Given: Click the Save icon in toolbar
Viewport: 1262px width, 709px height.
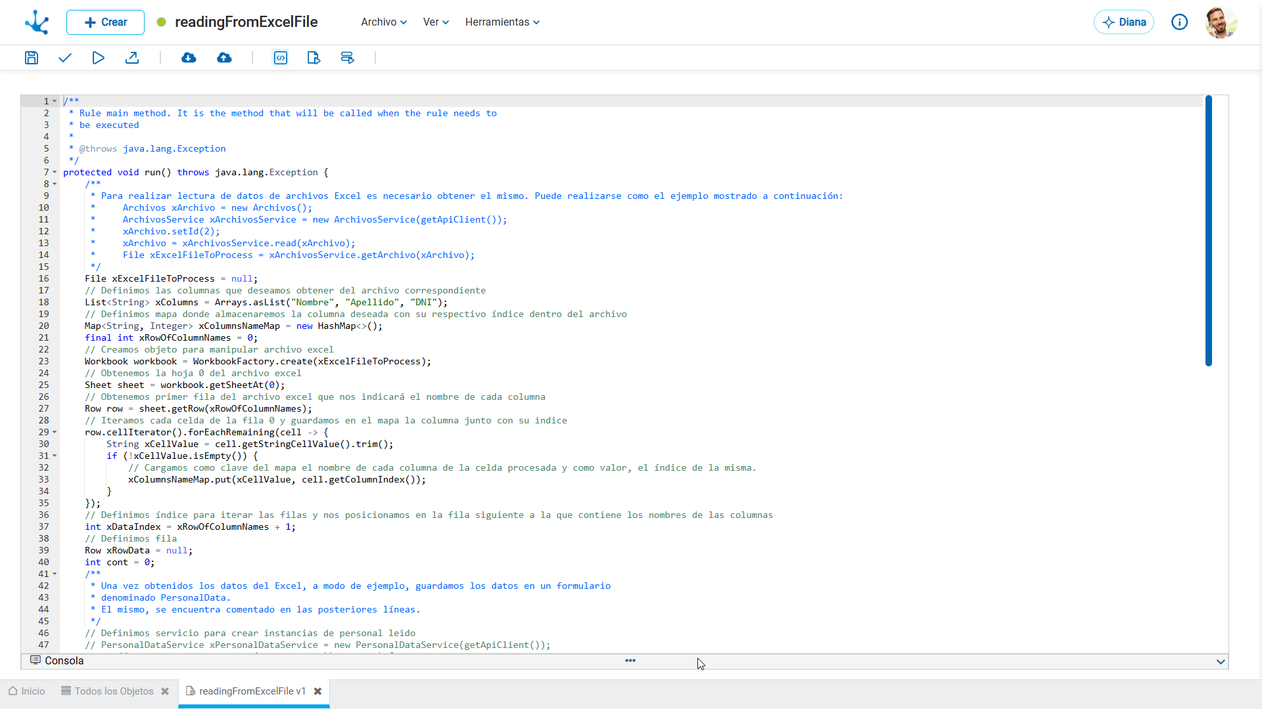Looking at the screenshot, I should point(32,58).
